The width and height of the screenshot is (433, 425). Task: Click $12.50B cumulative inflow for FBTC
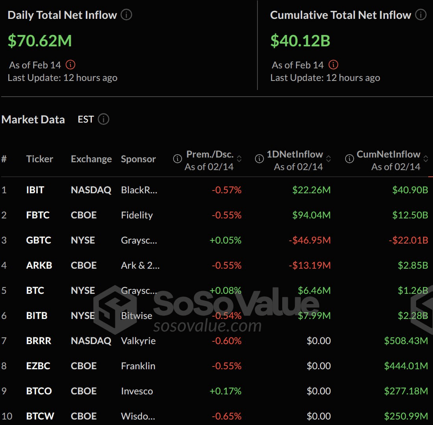[410, 215]
